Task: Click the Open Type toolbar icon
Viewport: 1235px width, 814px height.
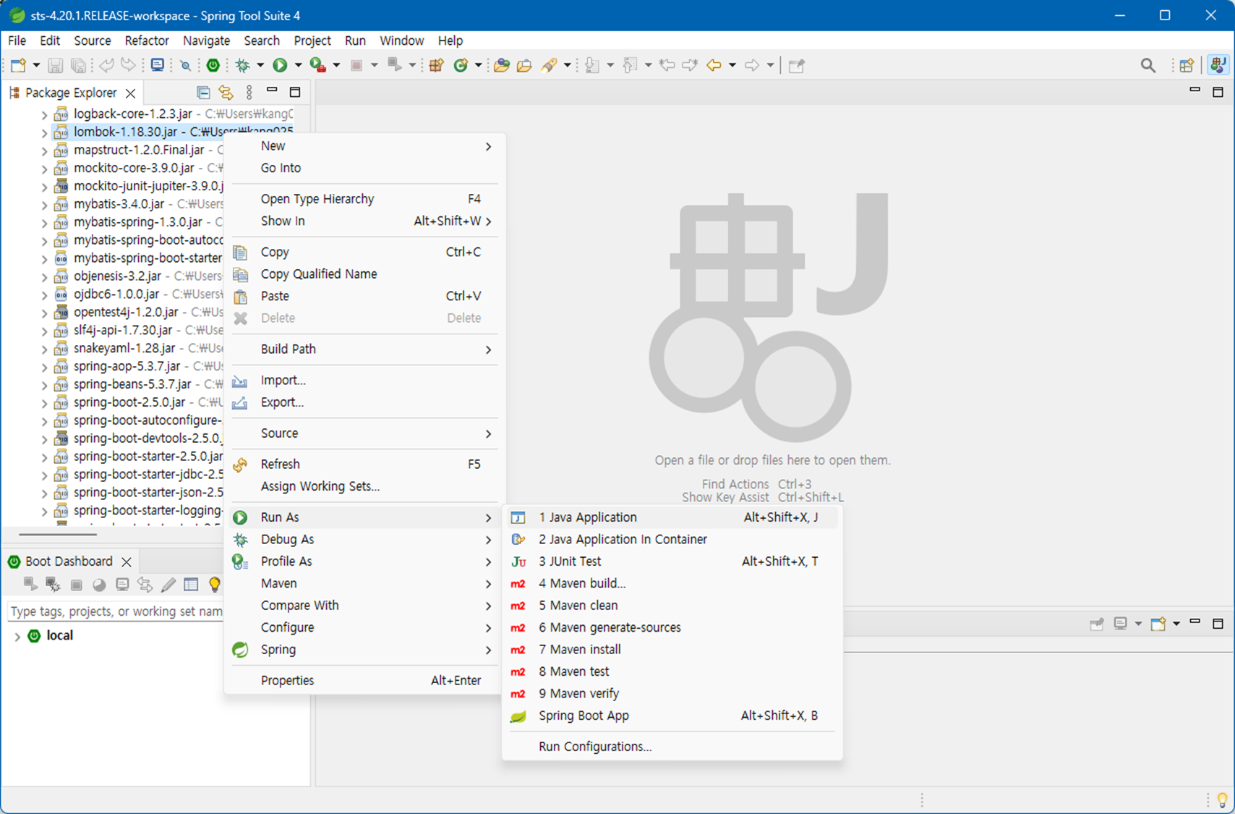Action: coord(501,65)
